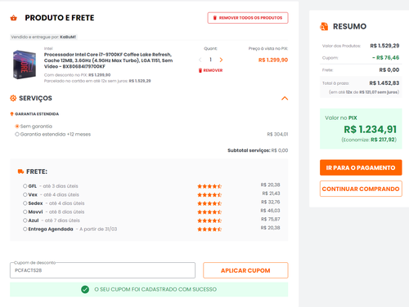
Task: Click the R$ 20,38 price for GFL
Action: coord(270,185)
